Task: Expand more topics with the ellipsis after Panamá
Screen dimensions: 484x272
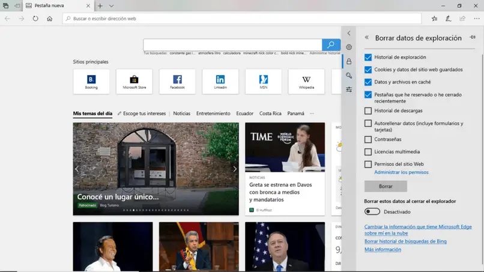Action: [x=312, y=113]
